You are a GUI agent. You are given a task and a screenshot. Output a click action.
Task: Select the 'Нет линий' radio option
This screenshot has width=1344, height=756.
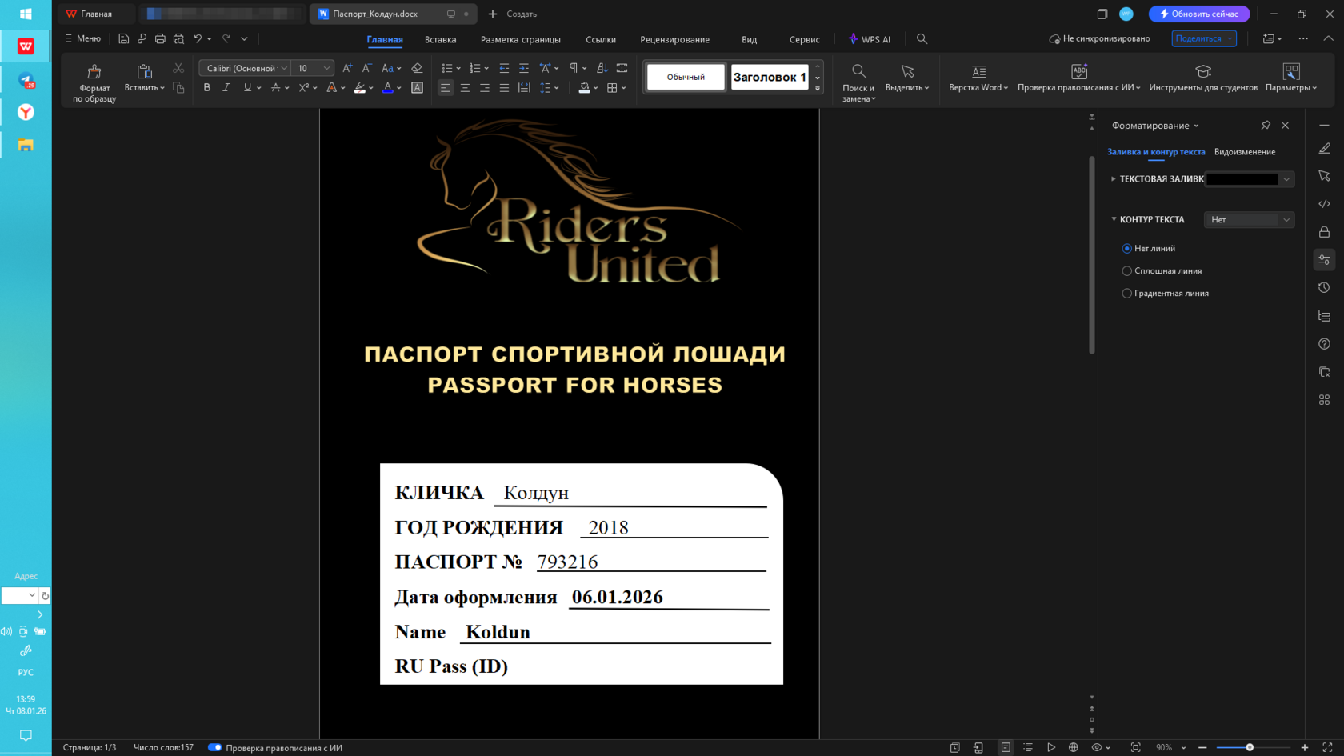pyautogui.click(x=1126, y=249)
